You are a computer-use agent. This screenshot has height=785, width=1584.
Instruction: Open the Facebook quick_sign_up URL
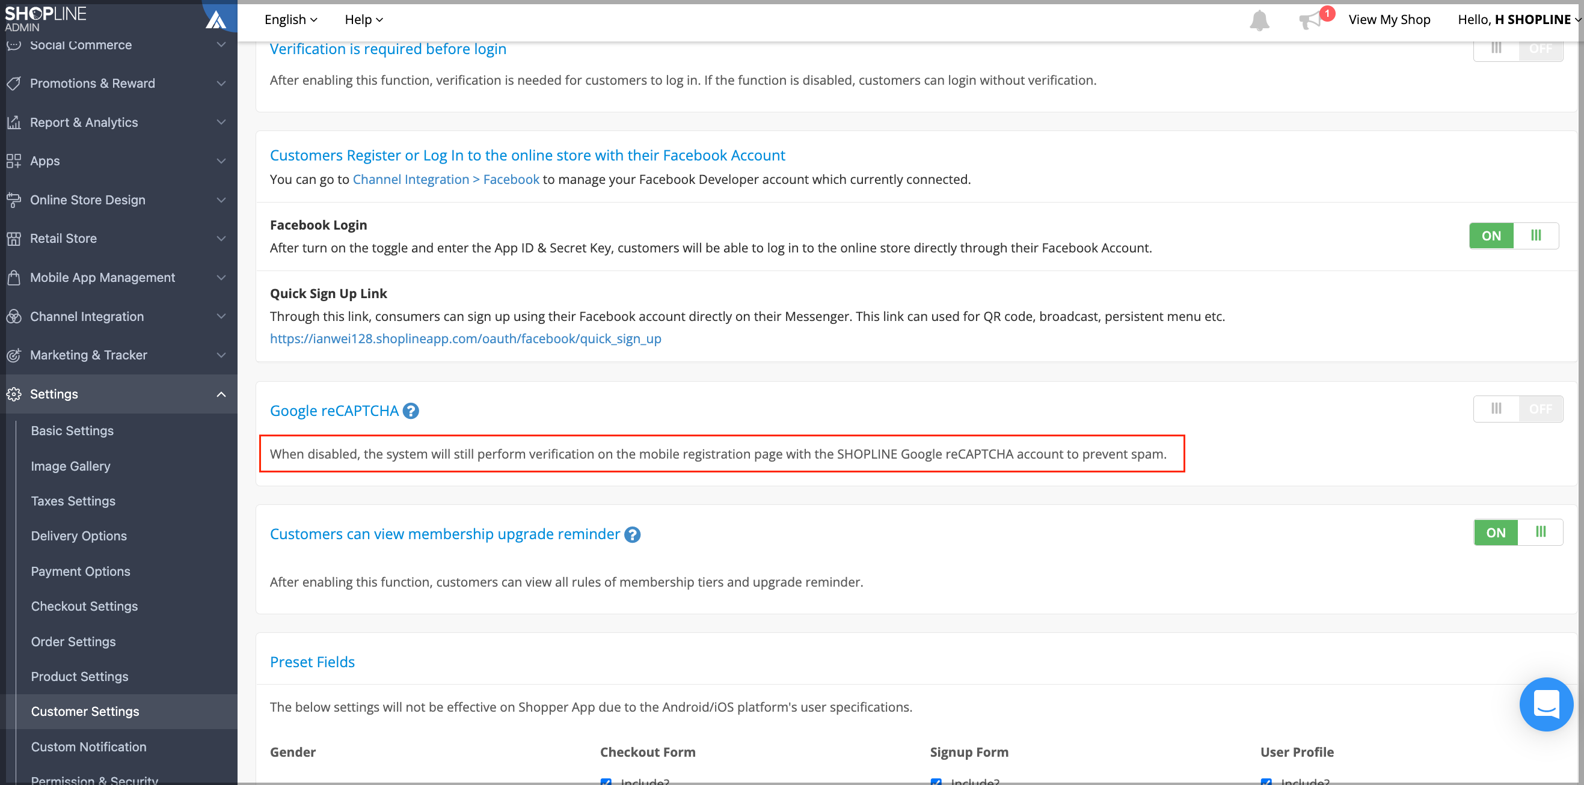pos(465,339)
